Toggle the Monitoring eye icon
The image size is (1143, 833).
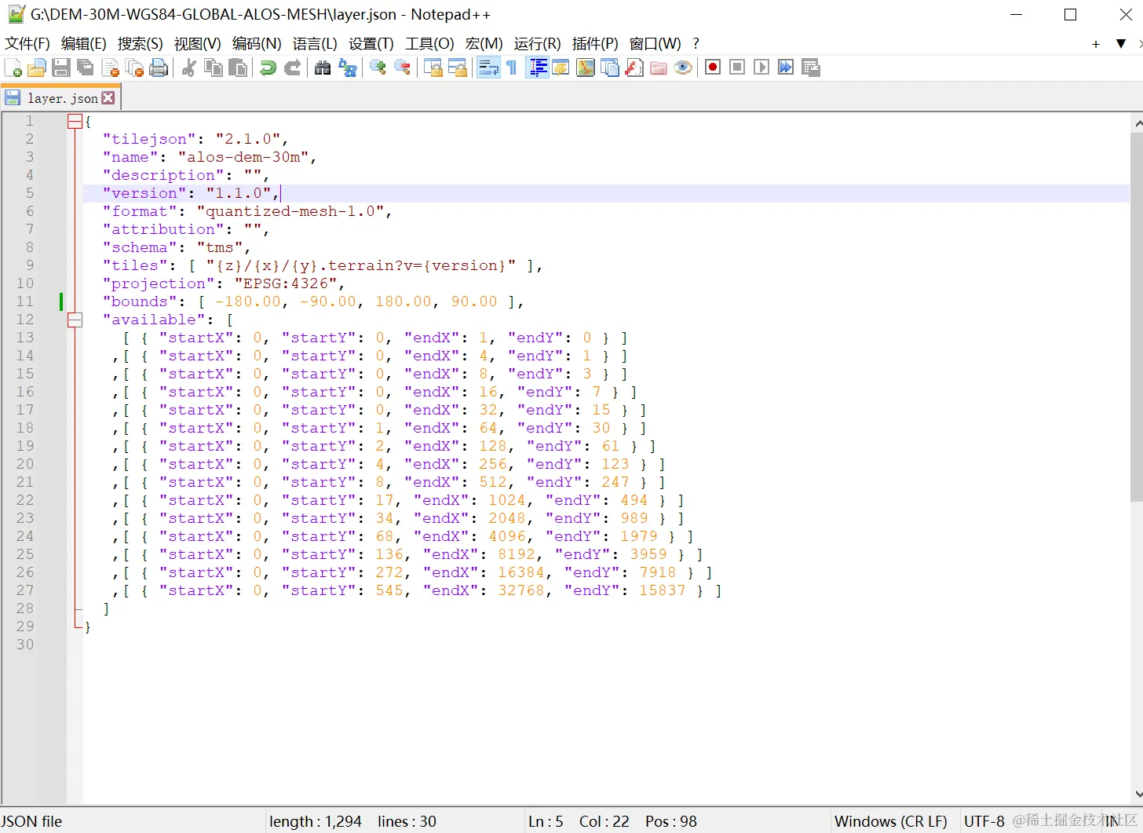coord(683,68)
